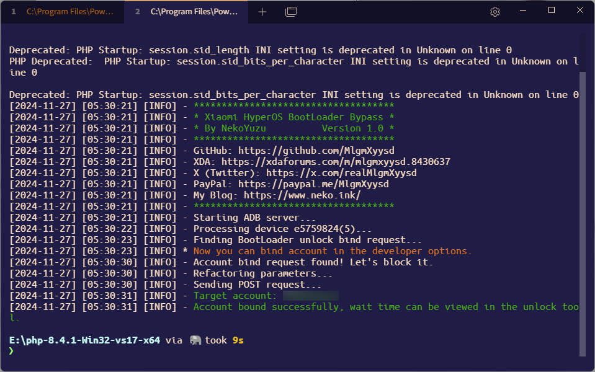The image size is (595, 372).
Task: Open a new tab with the plus icon
Action: point(262,11)
